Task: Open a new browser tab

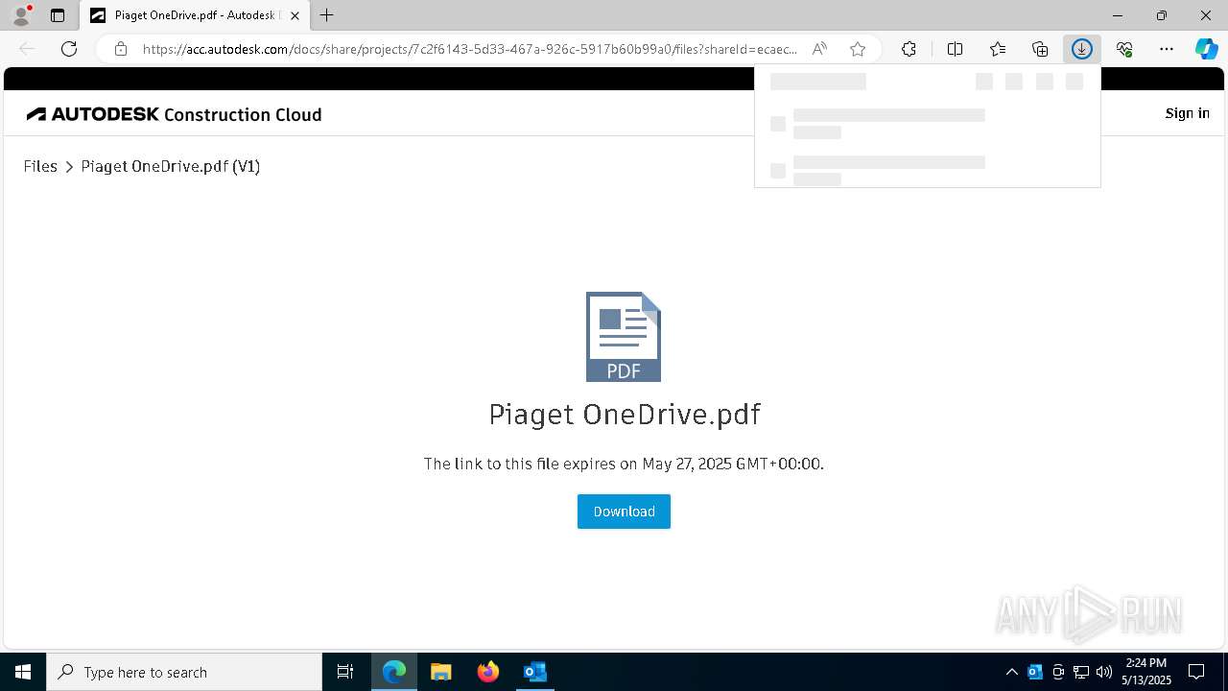Action: (x=327, y=15)
